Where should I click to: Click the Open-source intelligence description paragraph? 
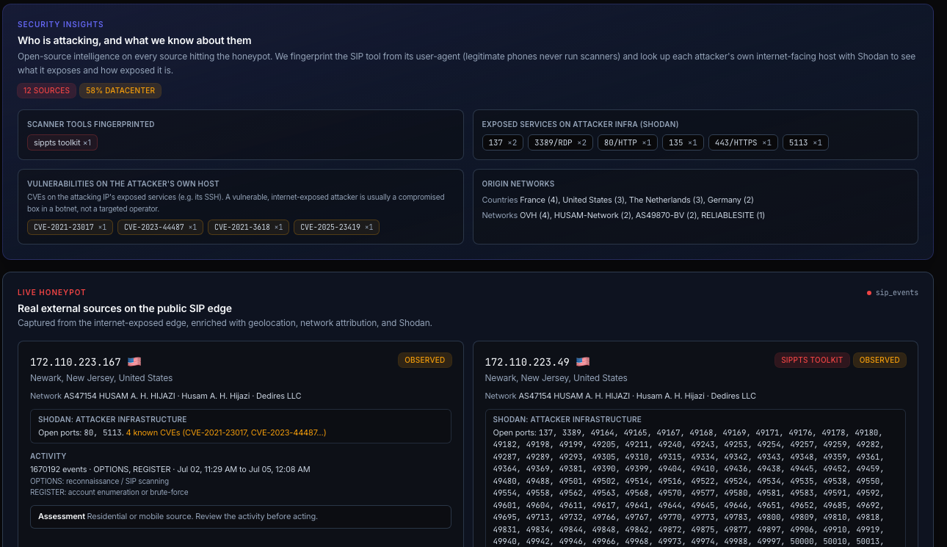tap(466, 63)
